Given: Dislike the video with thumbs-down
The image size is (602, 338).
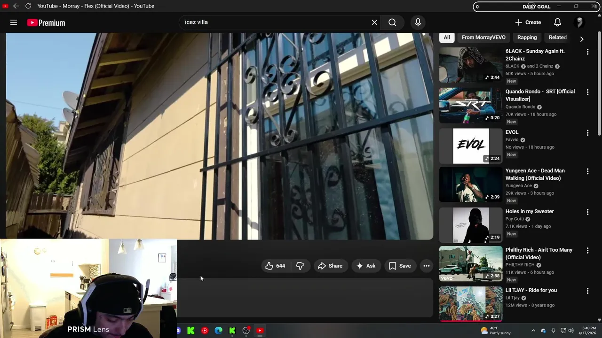Looking at the screenshot, I should coord(300,266).
